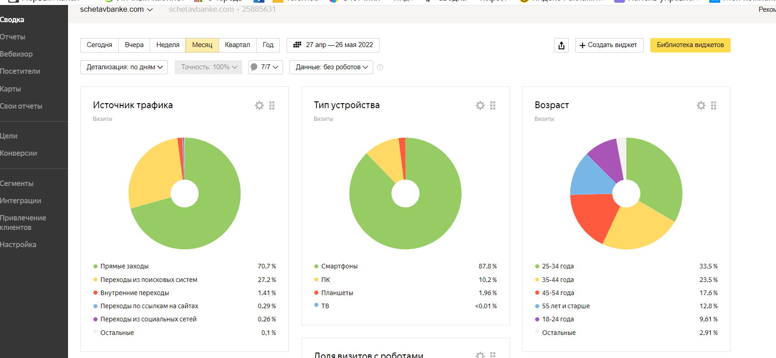Click the 25-34 года legend label

click(x=558, y=266)
